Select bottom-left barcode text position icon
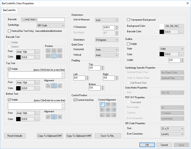Screen dimensions: 191x149 click(48, 56)
